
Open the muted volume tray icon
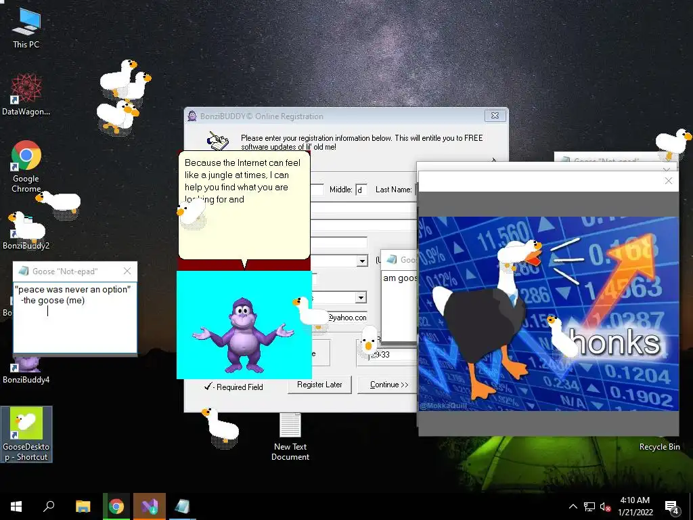tap(606, 506)
